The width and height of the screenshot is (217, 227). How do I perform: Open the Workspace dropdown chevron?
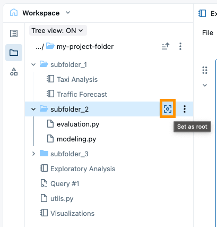pyautogui.click(x=68, y=13)
